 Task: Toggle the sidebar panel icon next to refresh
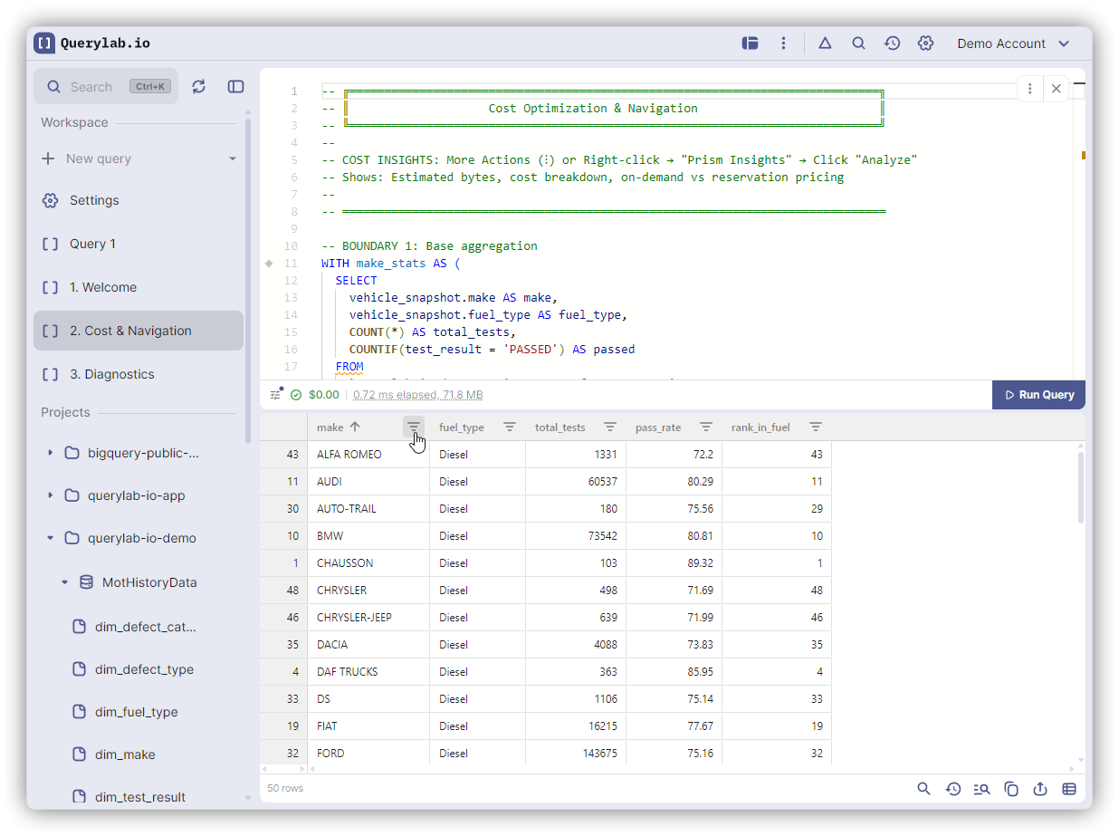[x=235, y=86]
